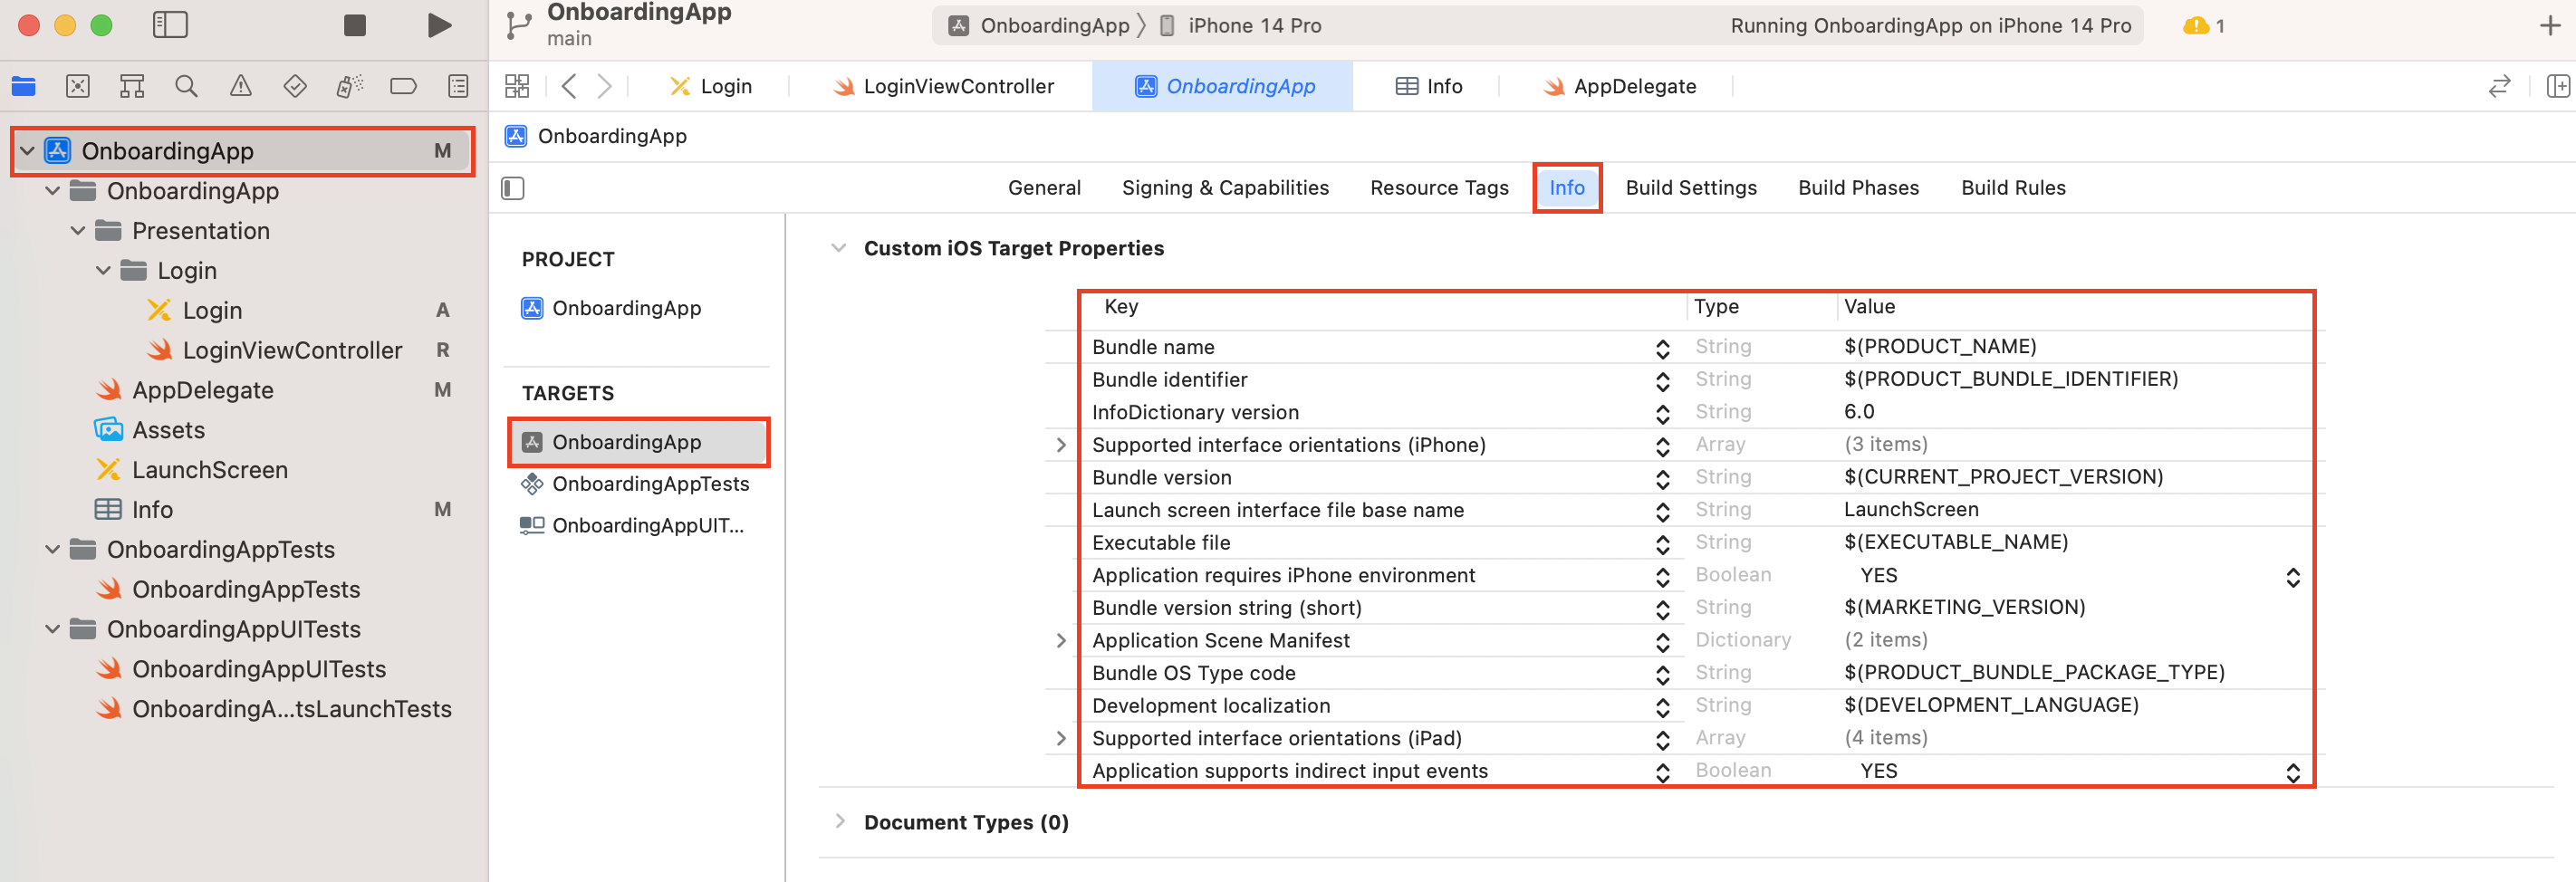Open the Report navigator list icon
This screenshot has width=2576, height=882.
tap(457, 86)
